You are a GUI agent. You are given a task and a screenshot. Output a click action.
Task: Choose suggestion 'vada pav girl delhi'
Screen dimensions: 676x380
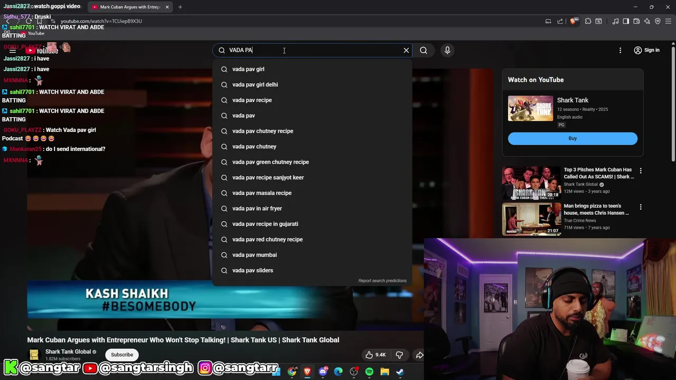(312, 84)
